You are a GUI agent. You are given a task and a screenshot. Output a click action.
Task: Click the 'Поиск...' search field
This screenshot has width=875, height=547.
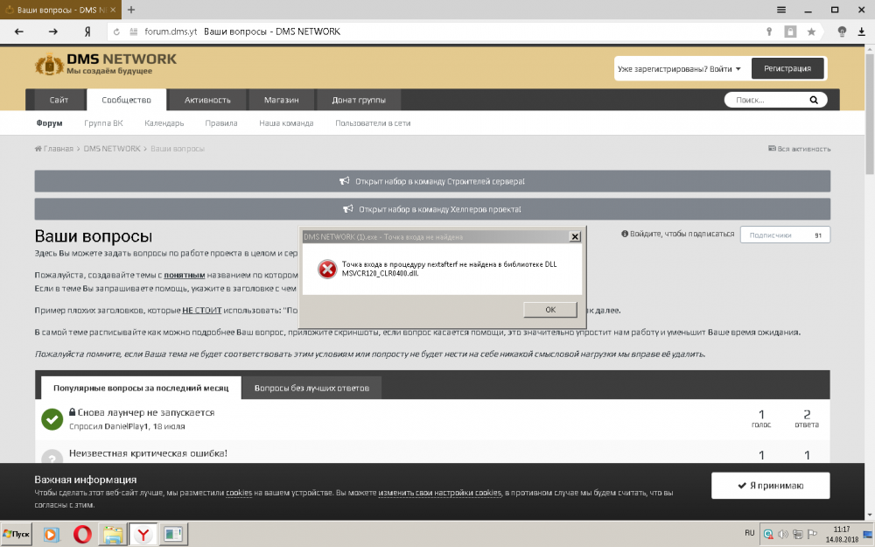coord(766,100)
